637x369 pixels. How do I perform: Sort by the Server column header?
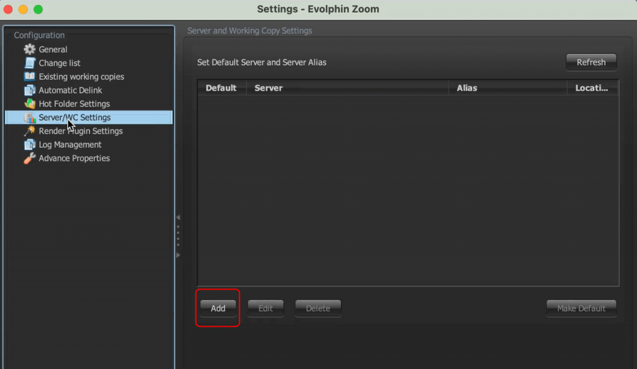click(x=268, y=88)
